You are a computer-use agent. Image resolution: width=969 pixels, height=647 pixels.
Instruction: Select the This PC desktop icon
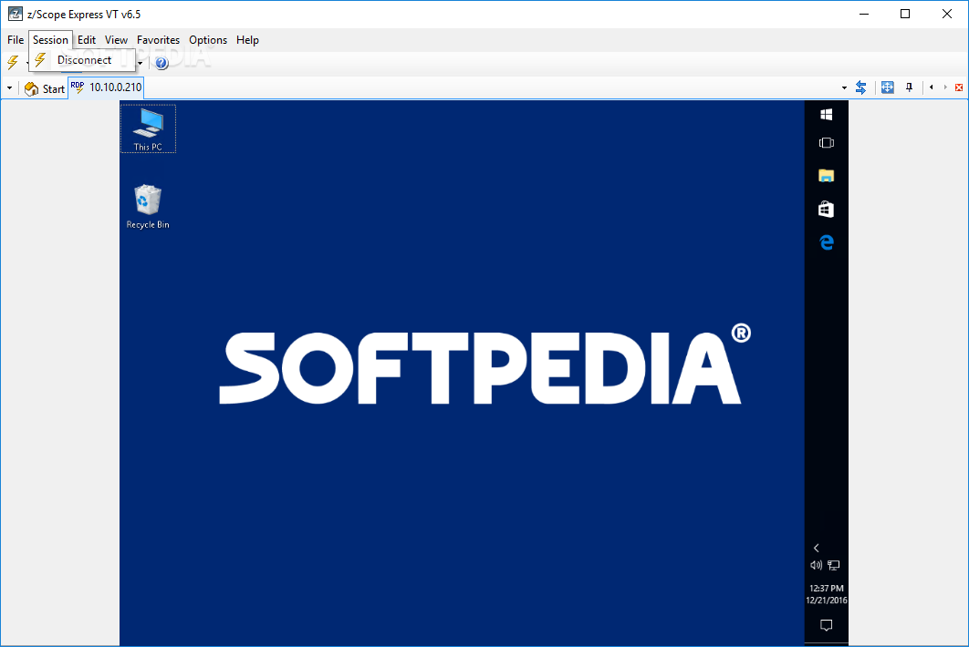coord(149,128)
